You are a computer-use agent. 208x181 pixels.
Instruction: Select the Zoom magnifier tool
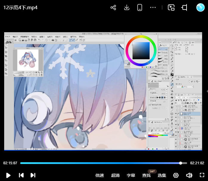coord(172,46)
